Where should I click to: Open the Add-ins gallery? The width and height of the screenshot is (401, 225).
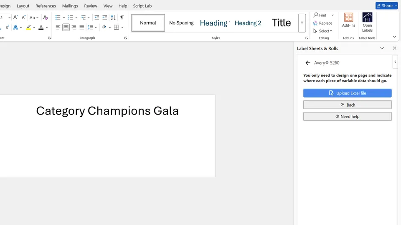pos(348,20)
